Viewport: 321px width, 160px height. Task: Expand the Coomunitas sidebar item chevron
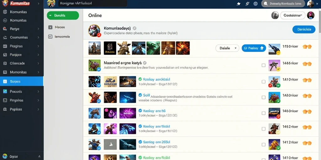(x=38, y=37)
